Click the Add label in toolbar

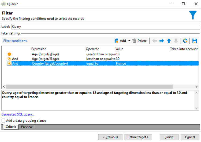click(123, 41)
